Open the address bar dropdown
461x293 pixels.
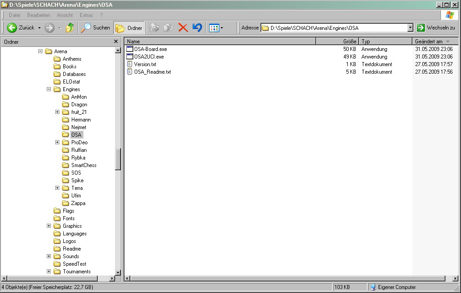tap(411, 28)
